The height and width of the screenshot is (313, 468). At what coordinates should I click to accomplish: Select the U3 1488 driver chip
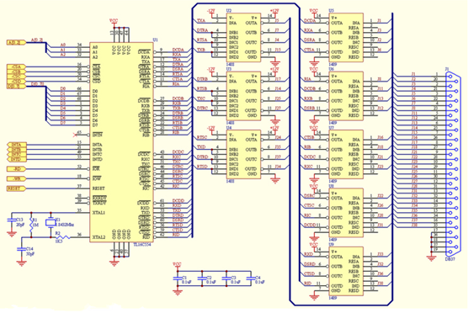[243, 96]
